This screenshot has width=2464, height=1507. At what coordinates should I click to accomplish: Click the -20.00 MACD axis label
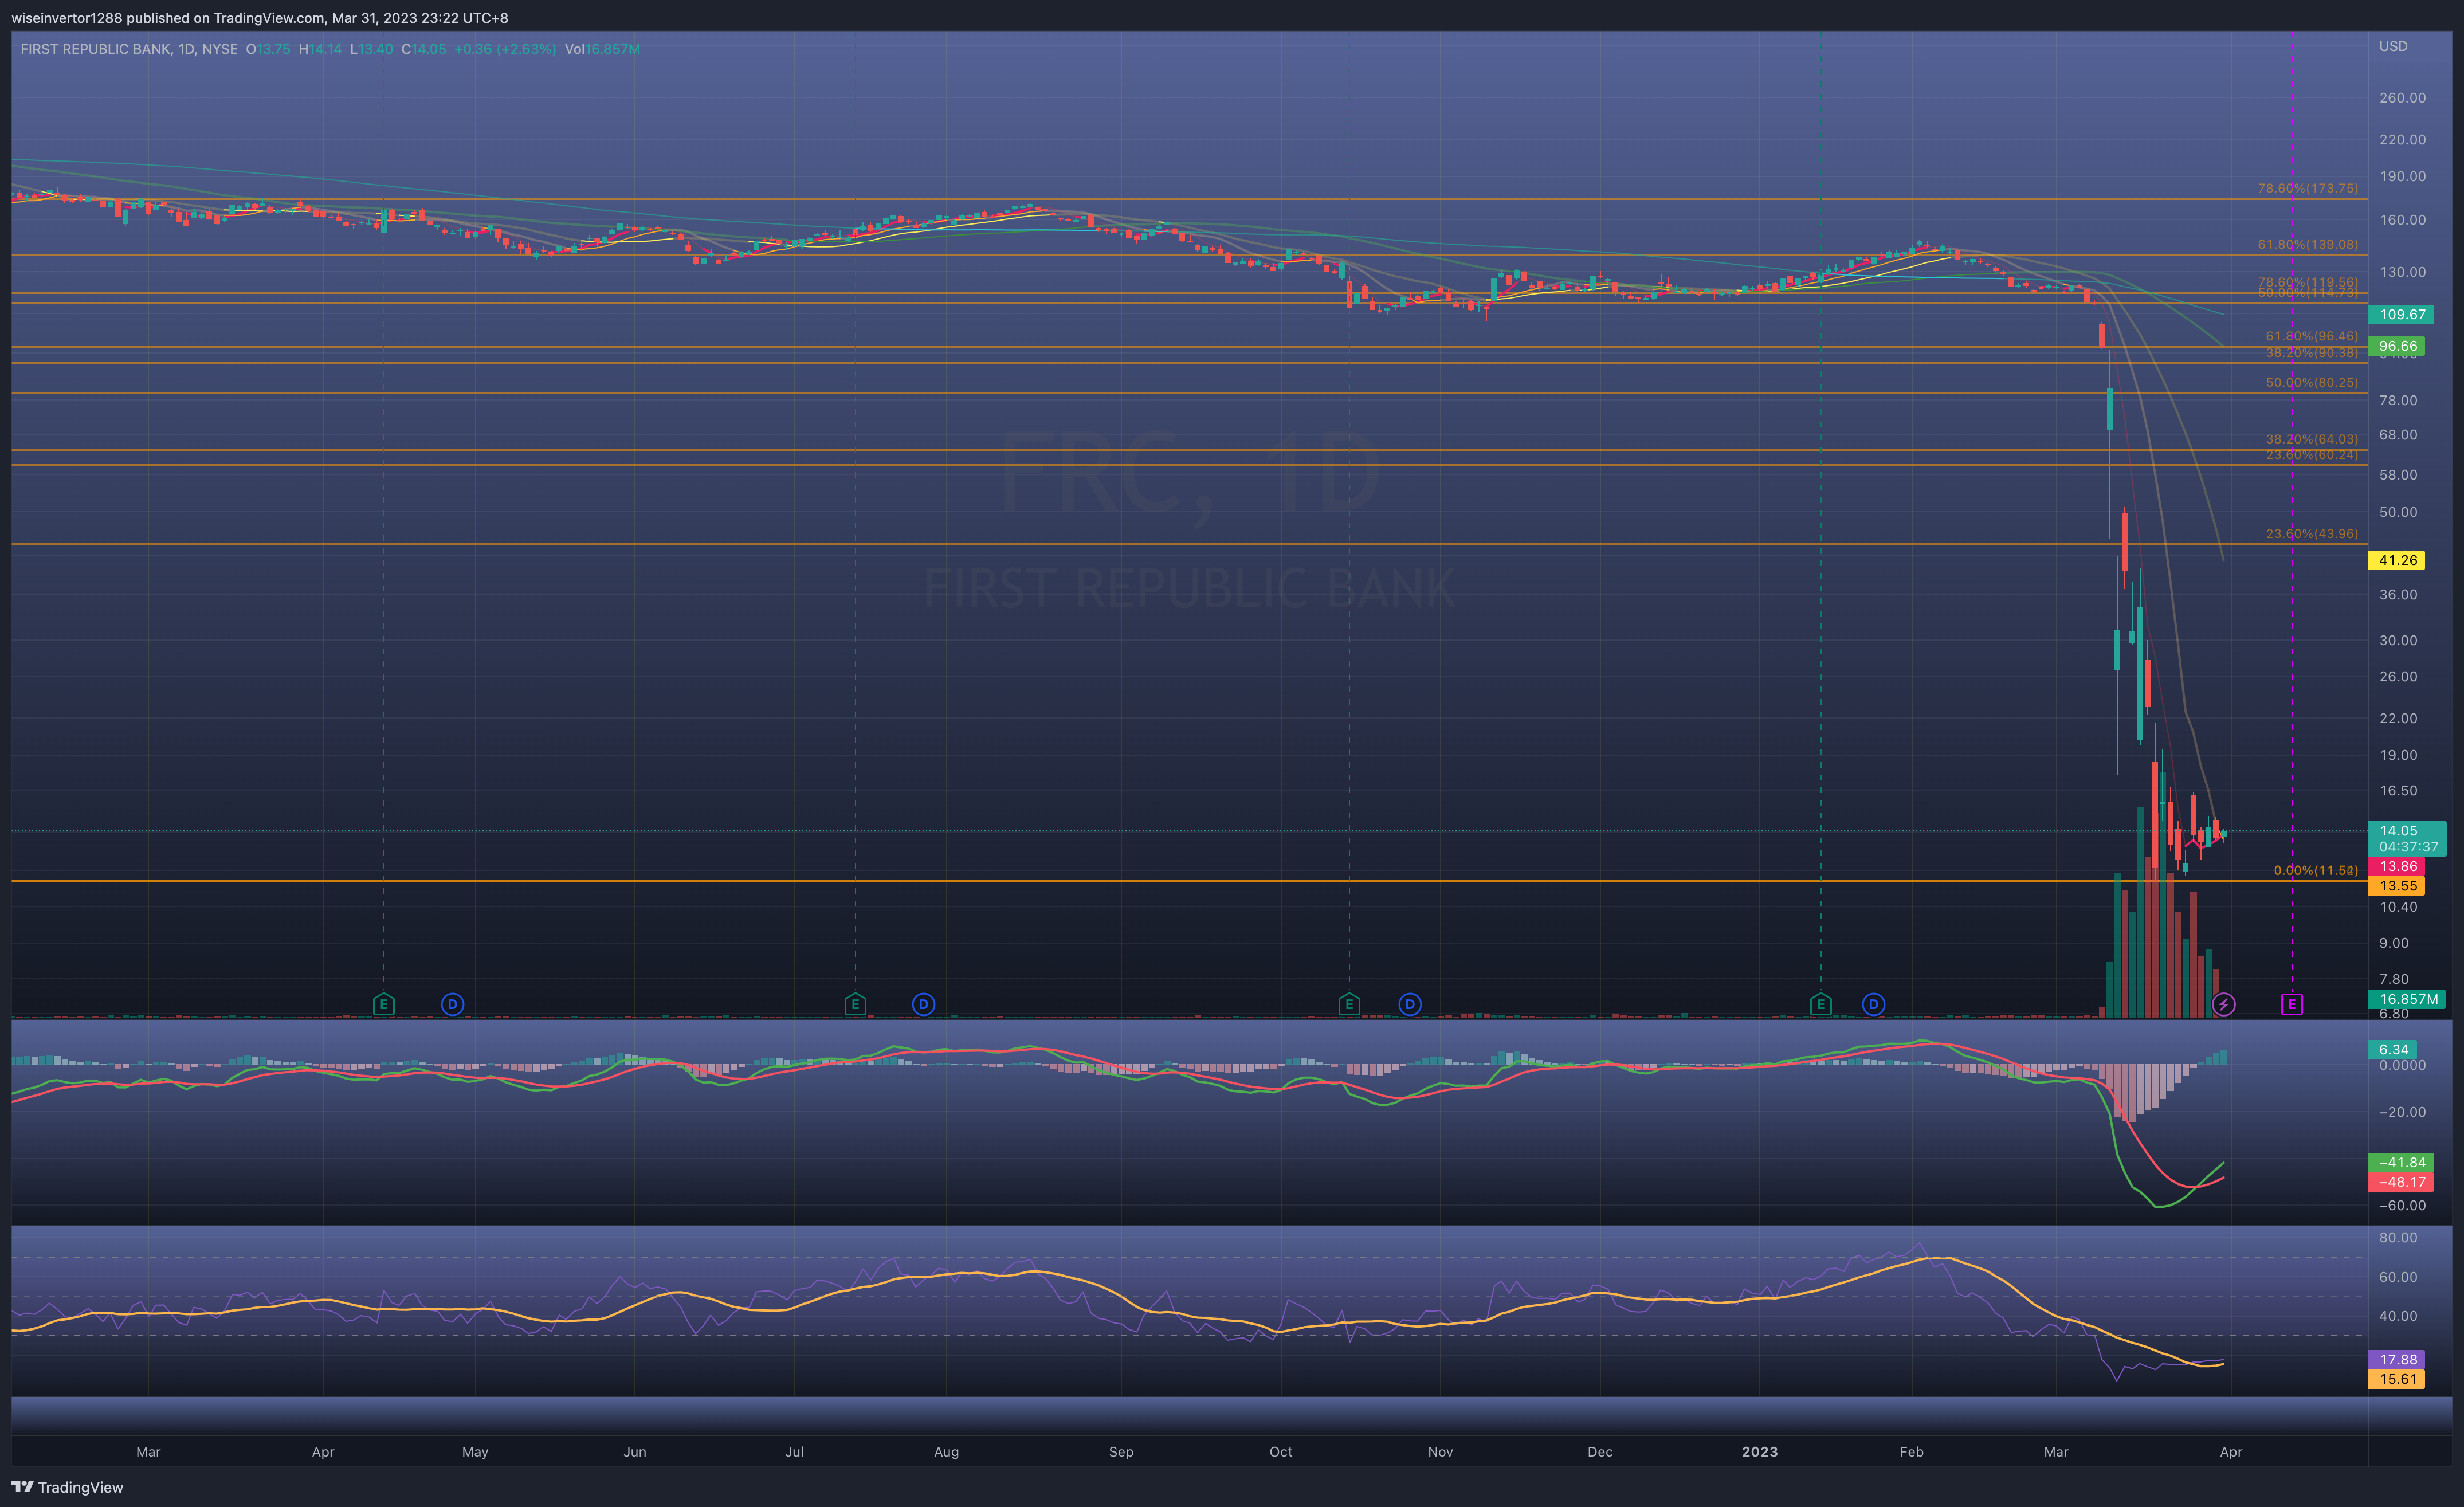[x=2402, y=1111]
